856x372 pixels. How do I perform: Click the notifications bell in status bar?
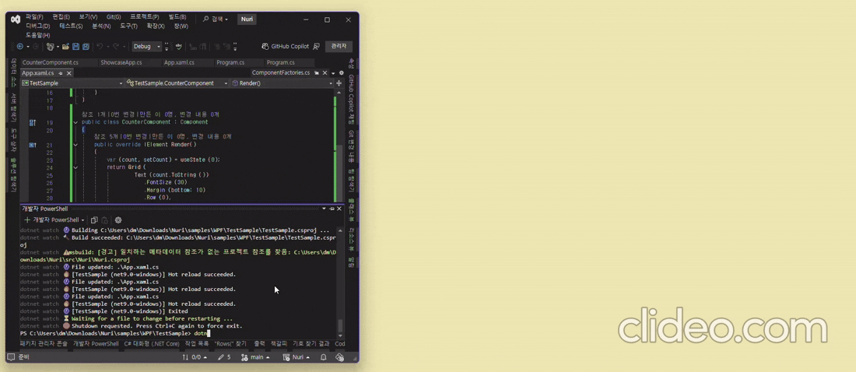coord(323,357)
